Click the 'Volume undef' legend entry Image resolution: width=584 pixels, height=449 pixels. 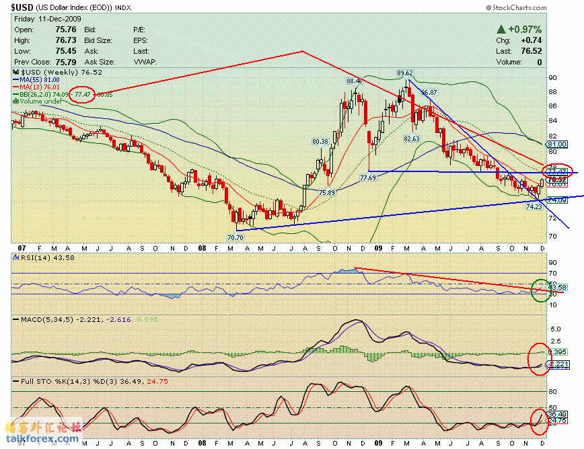(x=41, y=101)
